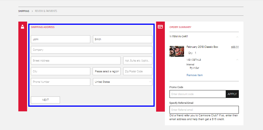Focus the first name field with John
263x130 pixels.
tap(61, 39)
